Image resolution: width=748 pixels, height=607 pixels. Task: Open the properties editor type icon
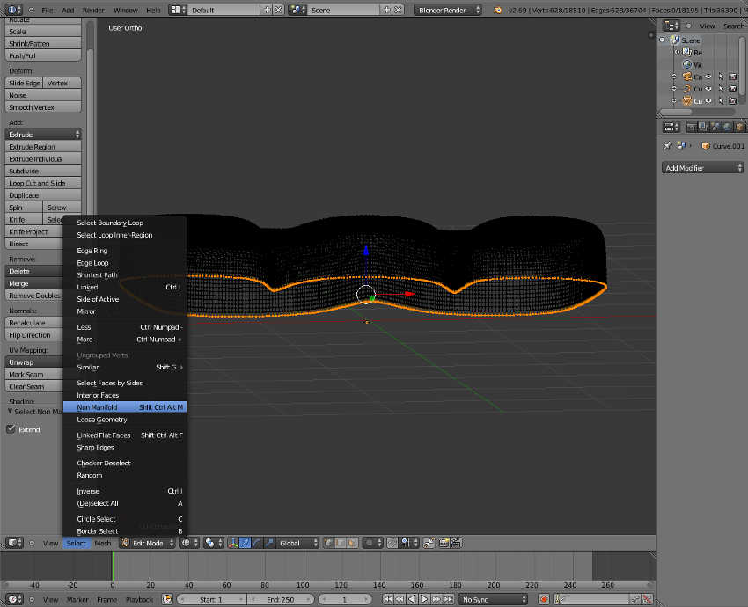[671, 127]
